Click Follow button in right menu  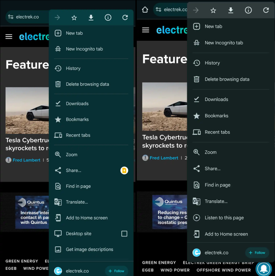(257, 253)
